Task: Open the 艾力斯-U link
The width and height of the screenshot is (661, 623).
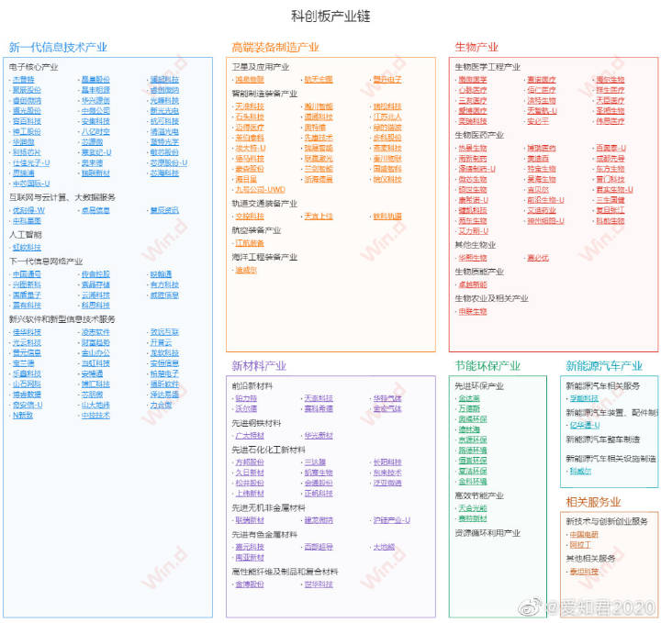Action: [474, 231]
